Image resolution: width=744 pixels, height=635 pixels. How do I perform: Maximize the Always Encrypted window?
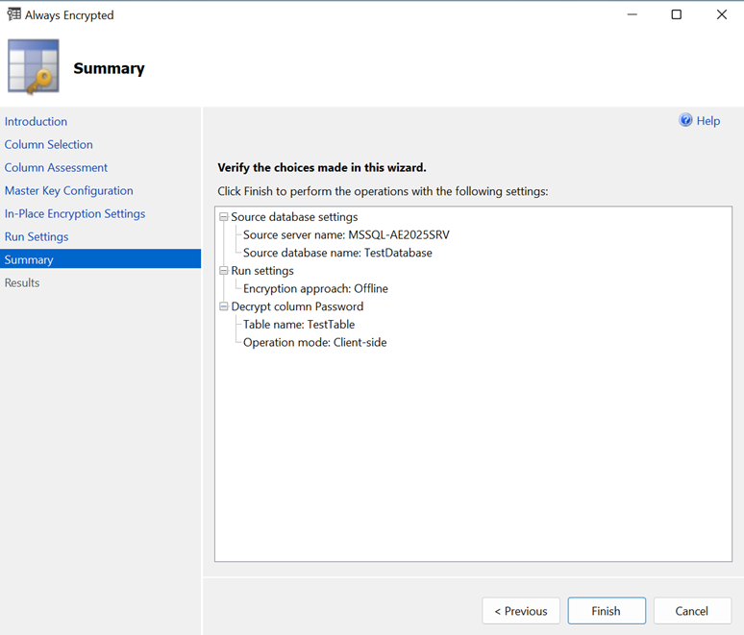(x=676, y=14)
